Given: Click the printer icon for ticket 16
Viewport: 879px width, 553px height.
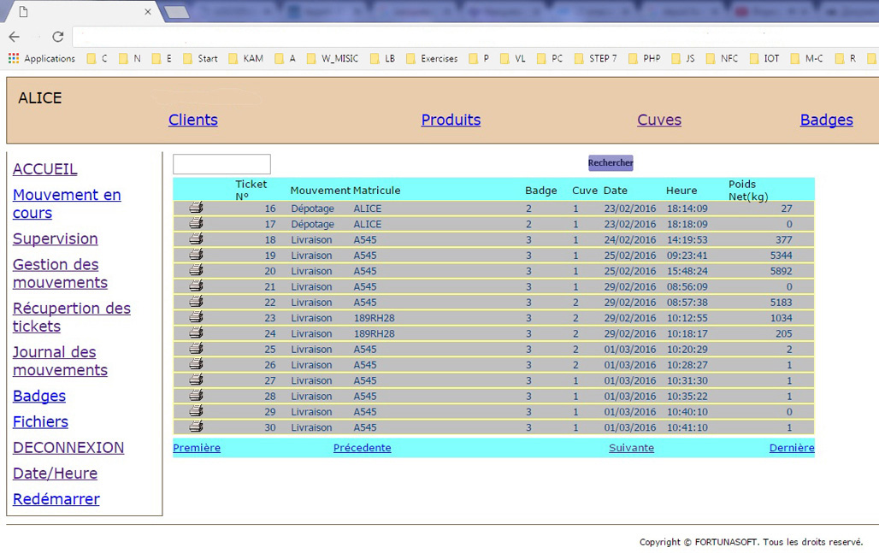Looking at the screenshot, I should (x=196, y=208).
